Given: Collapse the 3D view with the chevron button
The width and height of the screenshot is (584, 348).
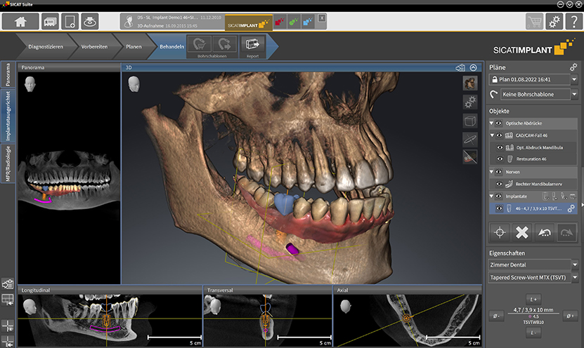Looking at the screenshot, I should pos(474,67).
